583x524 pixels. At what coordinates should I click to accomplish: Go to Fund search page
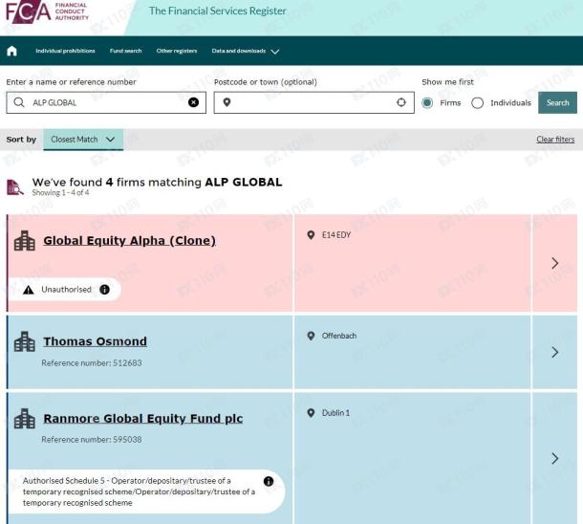click(x=125, y=51)
